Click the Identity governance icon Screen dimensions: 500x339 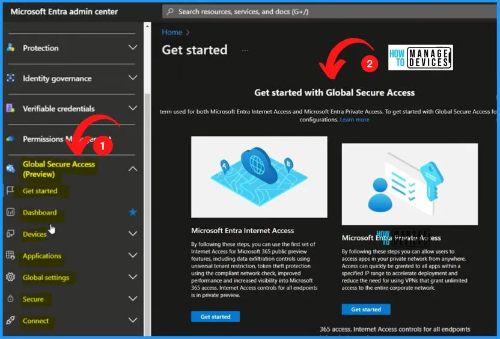click(x=11, y=78)
